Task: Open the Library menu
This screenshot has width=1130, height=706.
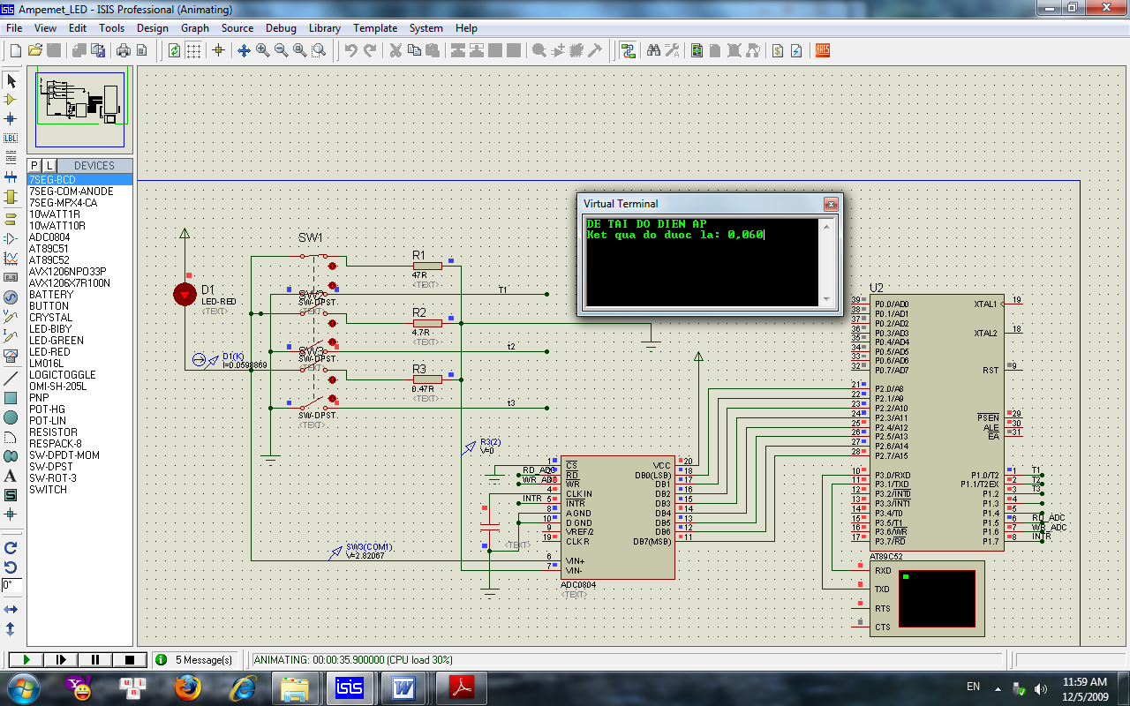Action: 325,28
